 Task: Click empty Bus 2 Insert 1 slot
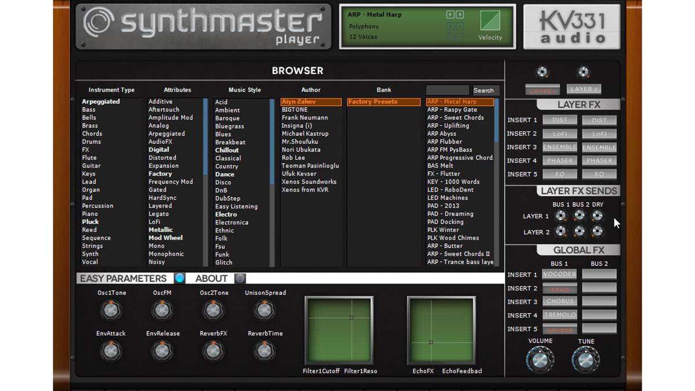tap(599, 275)
